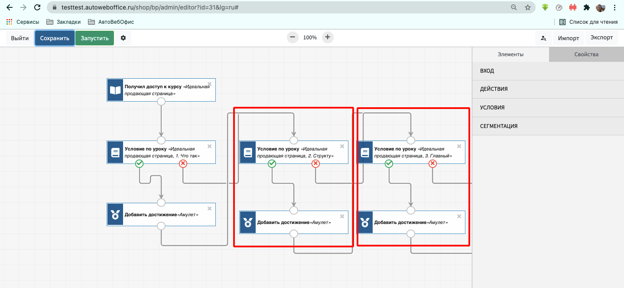Click the green check output on lesson 1 condition
Image resolution: width=624 pixels, height=288 pixels.
[139, 163]
